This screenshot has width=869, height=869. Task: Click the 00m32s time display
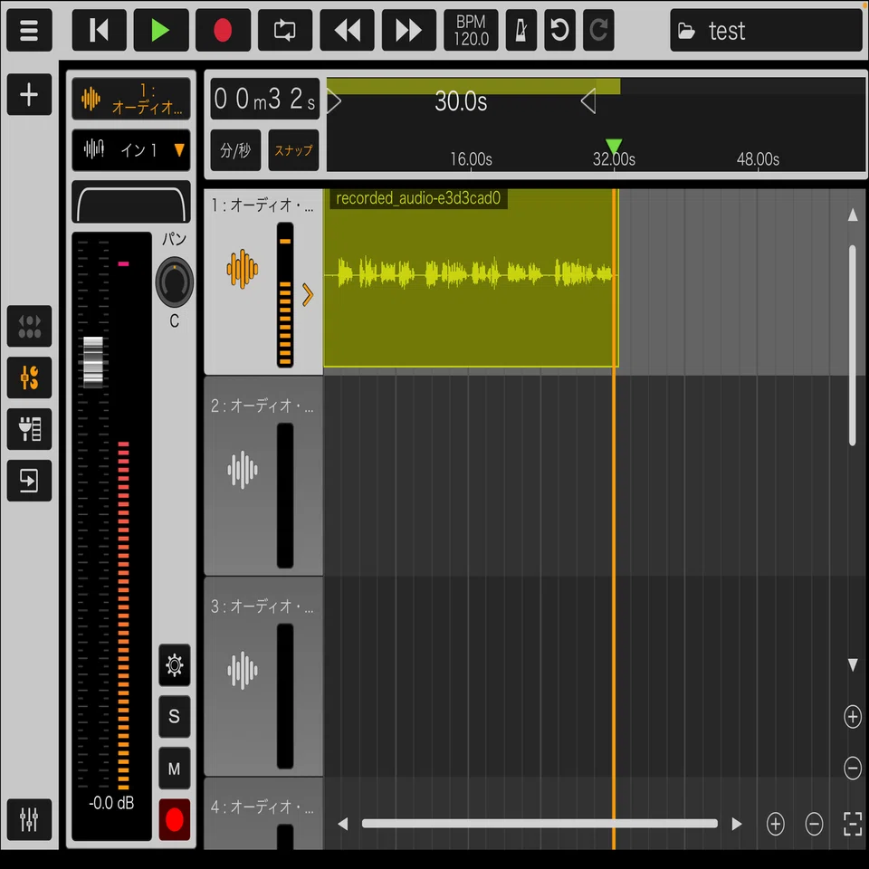pyautogui.click(x=265, y=100)
